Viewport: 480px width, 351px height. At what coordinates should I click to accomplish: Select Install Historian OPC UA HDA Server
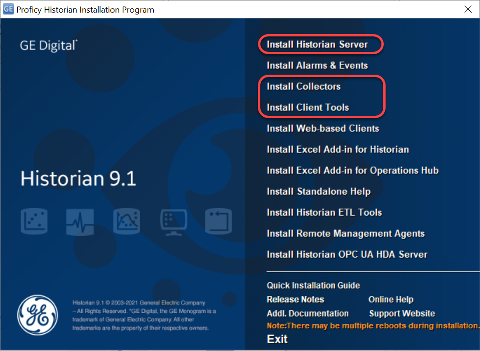coord(347,254)
